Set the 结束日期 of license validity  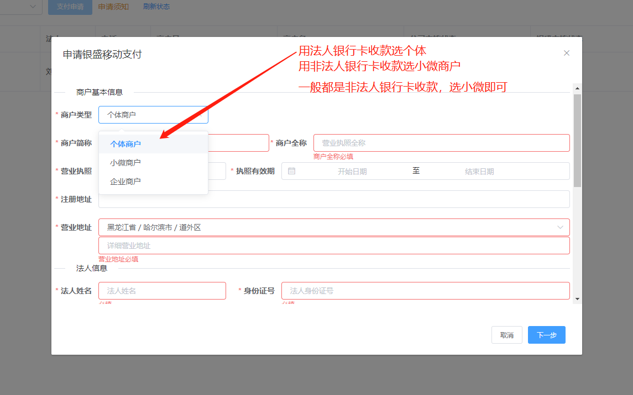(479, 172)
